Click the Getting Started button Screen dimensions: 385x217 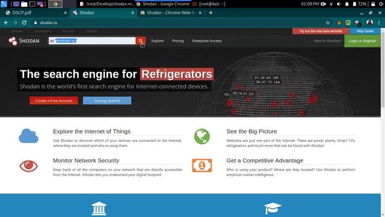pos(107,101)
